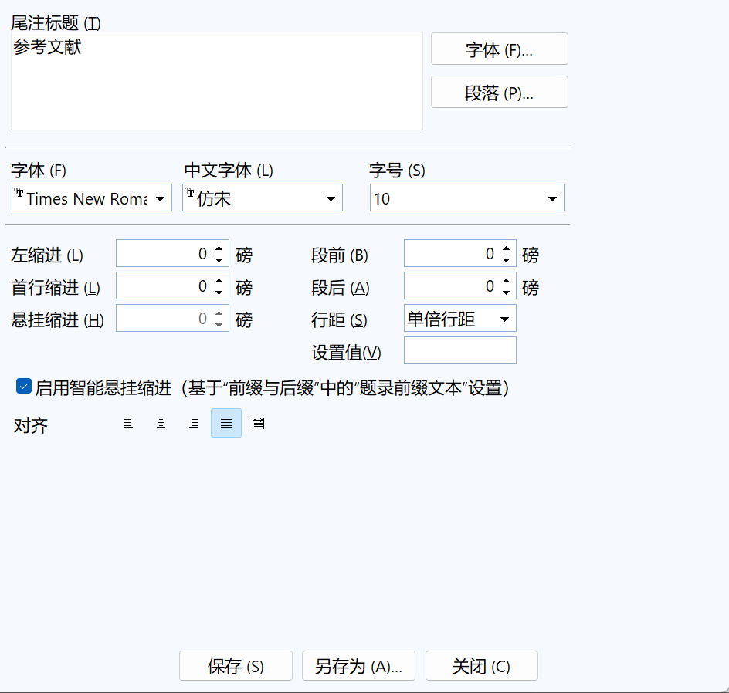Screen dimensions: 729x693
Task: Open the 段落 (P)... settings button
Action: click(x=499, y=93)
